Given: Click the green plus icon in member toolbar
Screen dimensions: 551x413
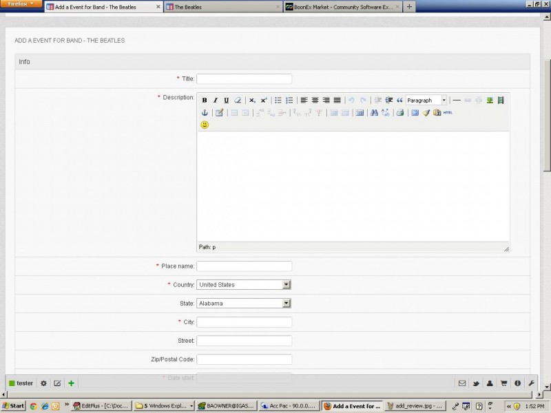Looking at the screenshot, I should (72, 383).
